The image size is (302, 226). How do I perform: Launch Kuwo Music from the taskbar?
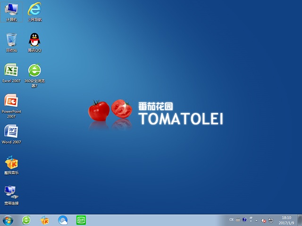coord(45,220)
